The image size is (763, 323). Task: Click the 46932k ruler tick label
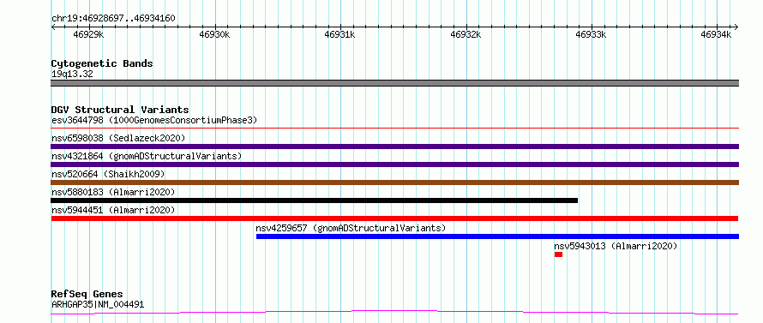pos(466,34)
